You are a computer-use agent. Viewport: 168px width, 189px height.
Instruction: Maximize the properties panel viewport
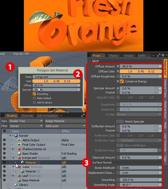(x=159, y=55)
